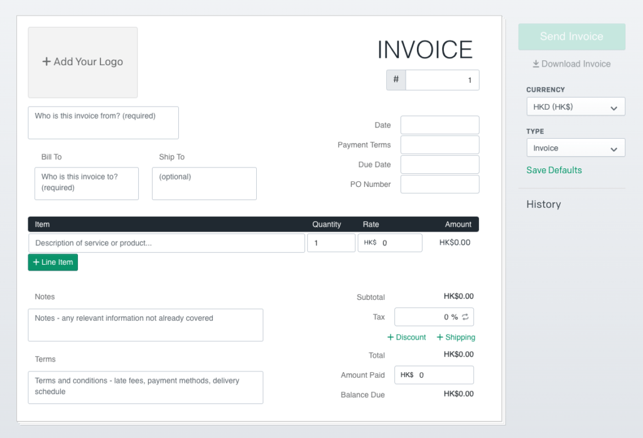Click the item description field
The height and width of the screenshot is (438, 643).
tap(166, 243)
